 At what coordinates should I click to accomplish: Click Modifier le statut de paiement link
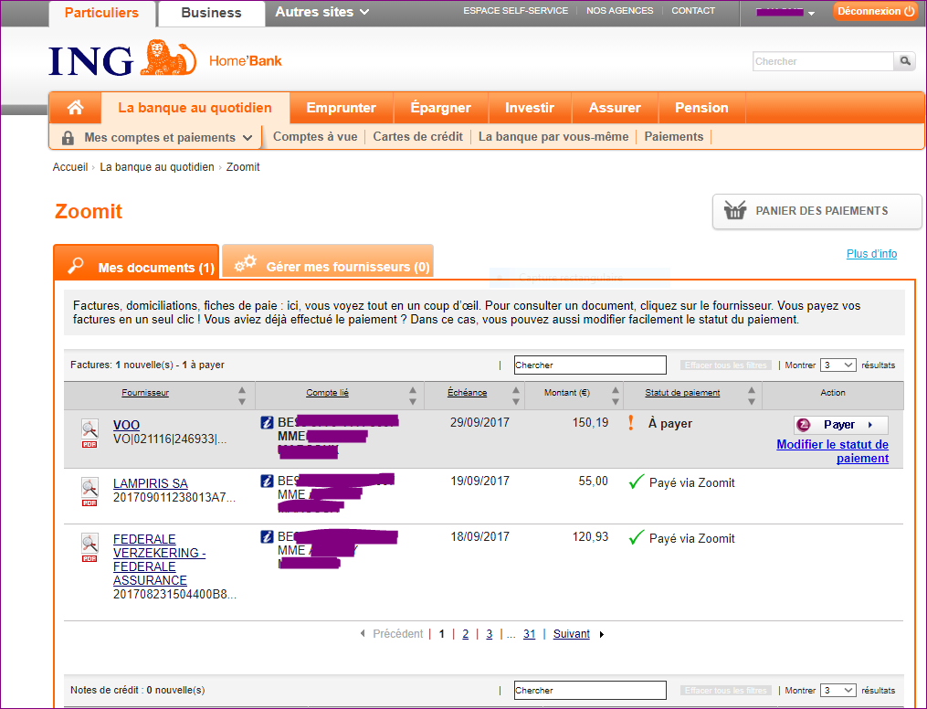point(832,451)
